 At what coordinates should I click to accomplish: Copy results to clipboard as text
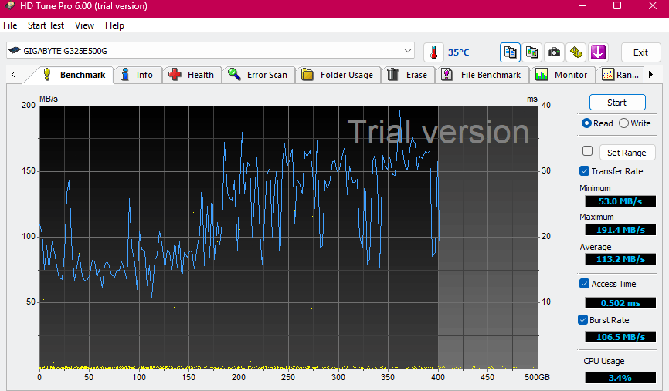pyautogui.click(x=511, y=52)
